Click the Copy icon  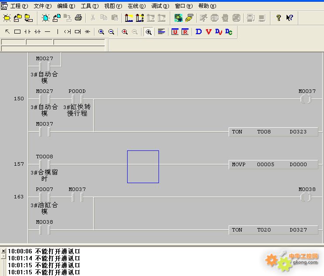click(104, 18)
